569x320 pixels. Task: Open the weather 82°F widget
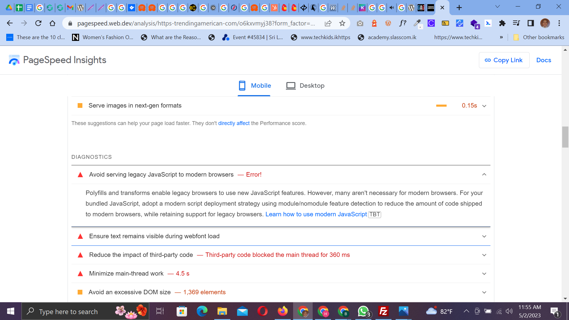439,311
